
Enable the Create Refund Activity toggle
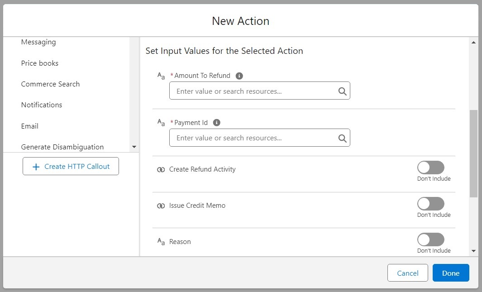430,168
